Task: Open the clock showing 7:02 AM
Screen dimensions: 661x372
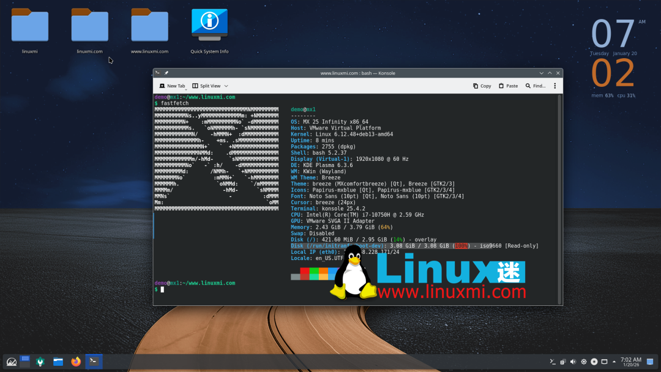Action: [x=631, y=361]
